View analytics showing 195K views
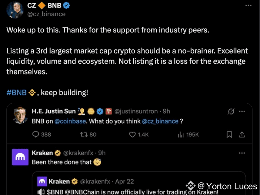The width and height of the screenshot is (260, 195). pos(181,134)
